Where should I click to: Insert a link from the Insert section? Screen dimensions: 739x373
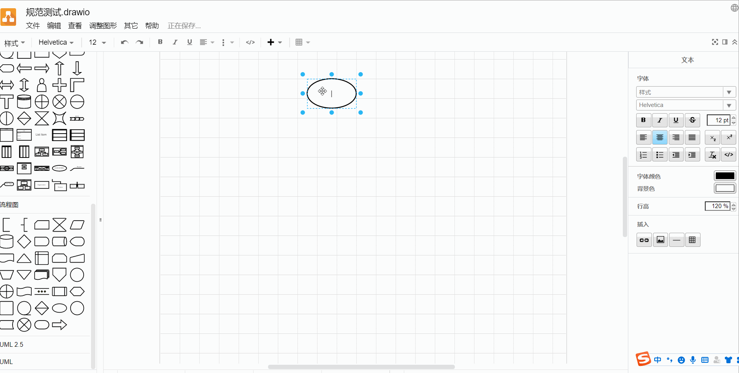(x=644, y=240)
